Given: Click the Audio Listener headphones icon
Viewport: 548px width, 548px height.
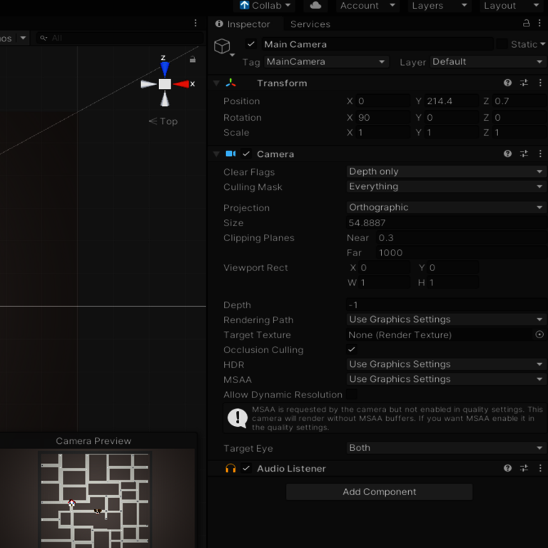Looking at the screenshot, I should pos(230,468).
